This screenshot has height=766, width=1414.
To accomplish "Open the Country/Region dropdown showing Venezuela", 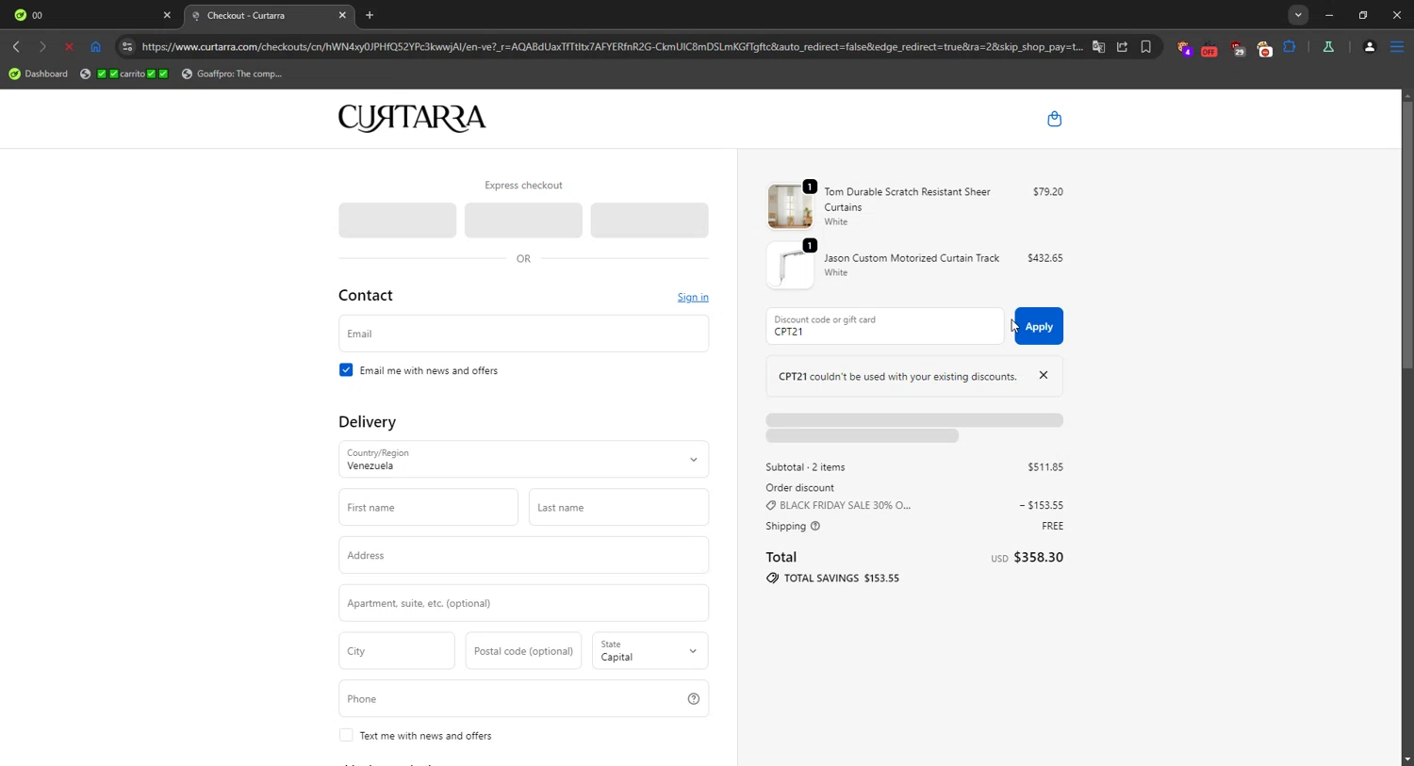I will (x=523, y=459).
